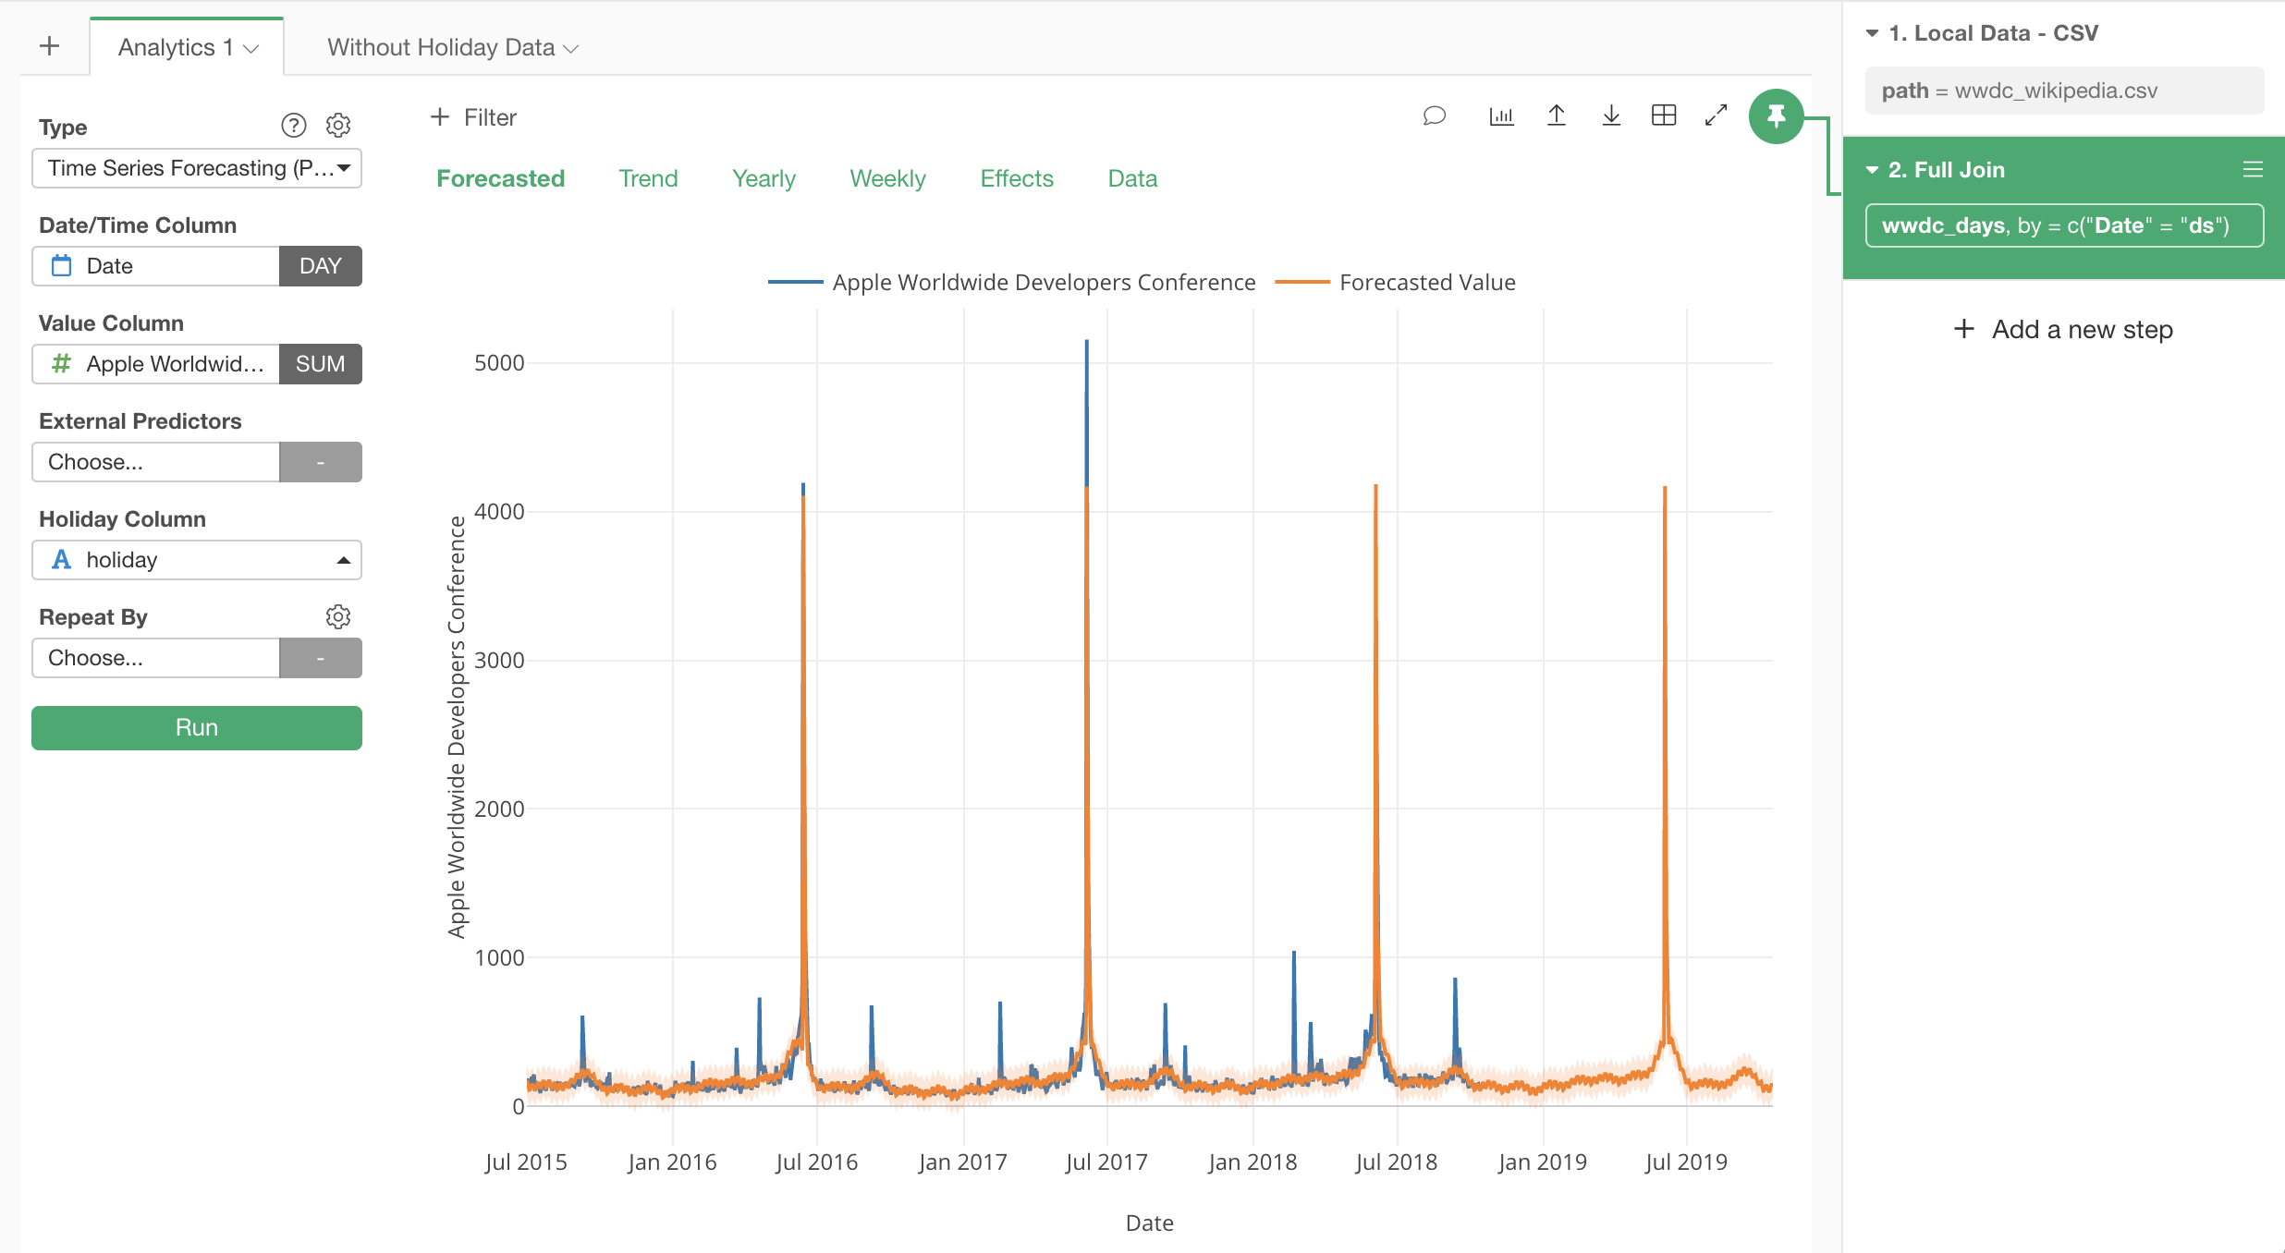Click the hash icon in Value Column

click(61, 364)
